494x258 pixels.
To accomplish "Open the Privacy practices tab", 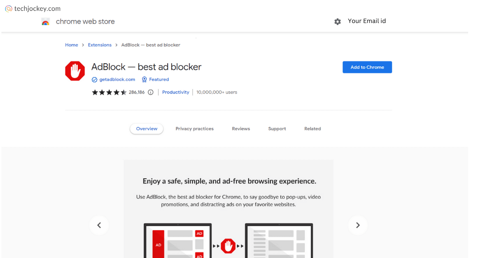I will (x=194, y=129).
